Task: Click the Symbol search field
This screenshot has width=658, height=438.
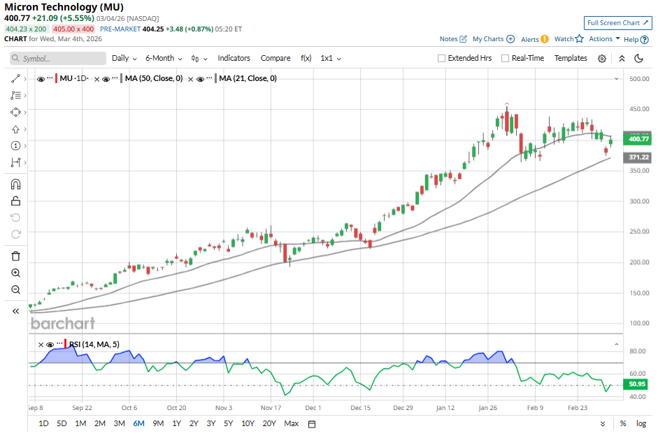Action: coord(57,59)
